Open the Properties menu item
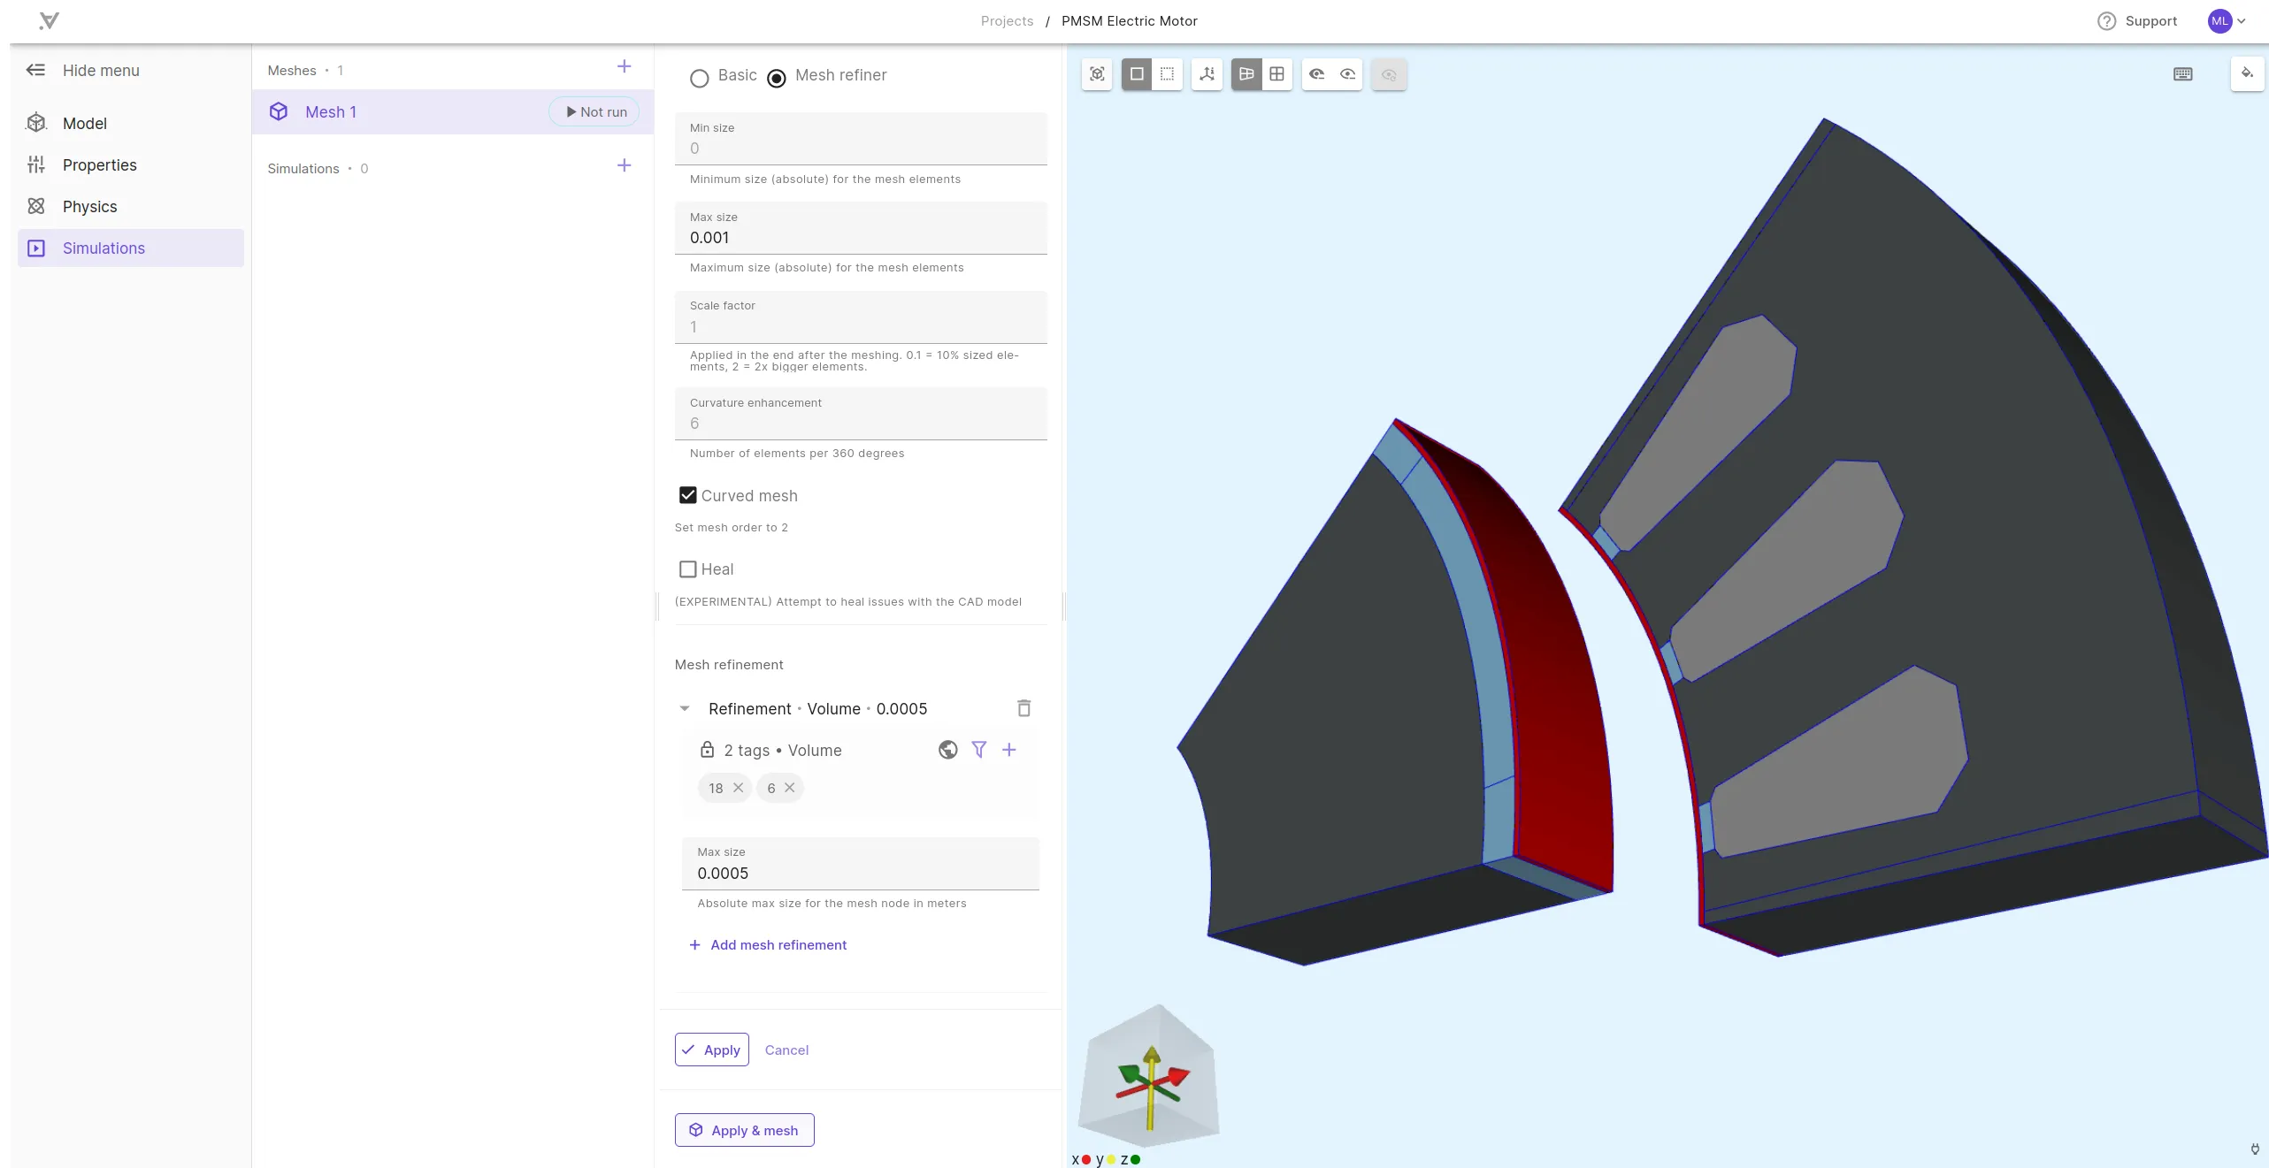Image resolution: width=2269 pixels, height=1168 pixels. pos(131,164)
